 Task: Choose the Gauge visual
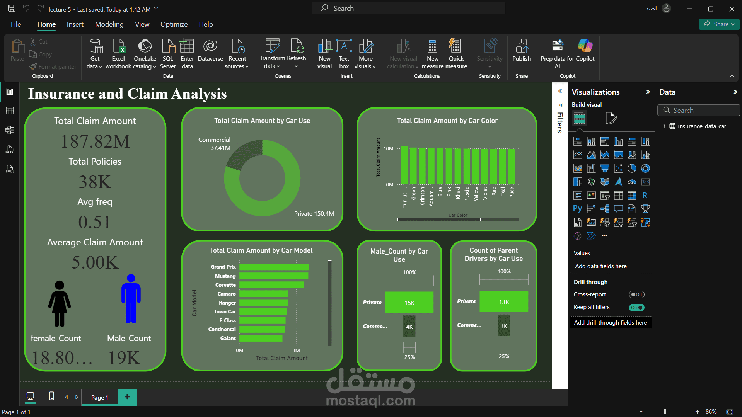pos(632,182)
